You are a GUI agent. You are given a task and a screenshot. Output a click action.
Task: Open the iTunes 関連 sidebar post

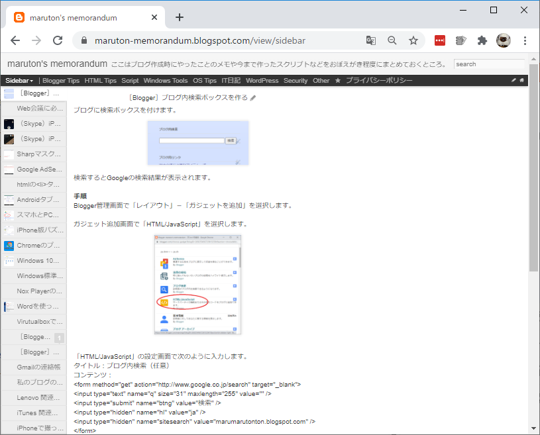[33, 412]
